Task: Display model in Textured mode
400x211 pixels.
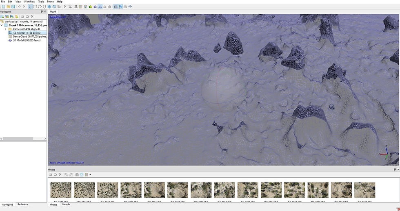Action: pos(104,7)
